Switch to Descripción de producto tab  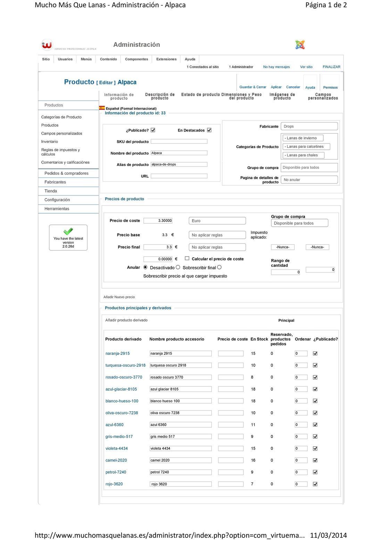160,96
